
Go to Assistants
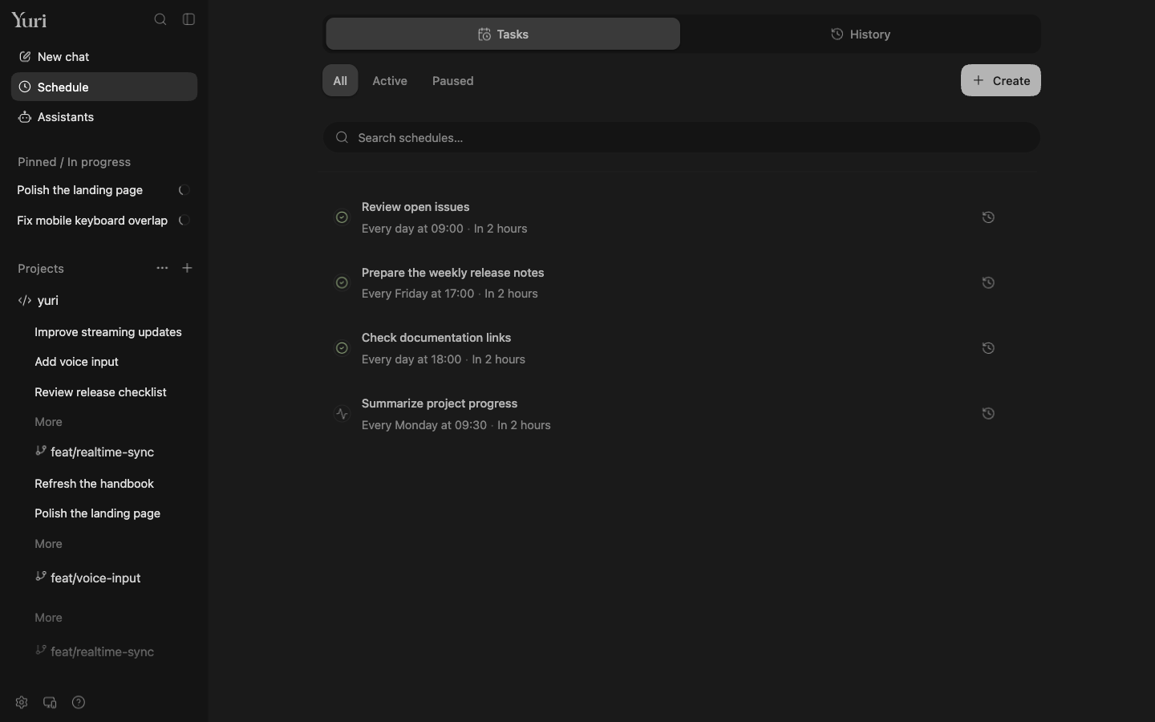[x=104, y=117]
